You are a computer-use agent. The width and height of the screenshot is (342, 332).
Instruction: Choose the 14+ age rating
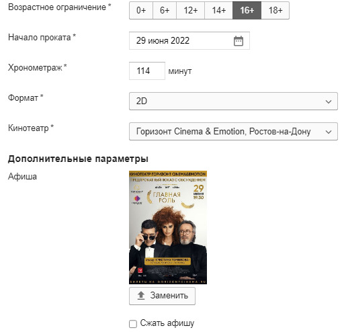pyautogui.click(x=219, y=10)
